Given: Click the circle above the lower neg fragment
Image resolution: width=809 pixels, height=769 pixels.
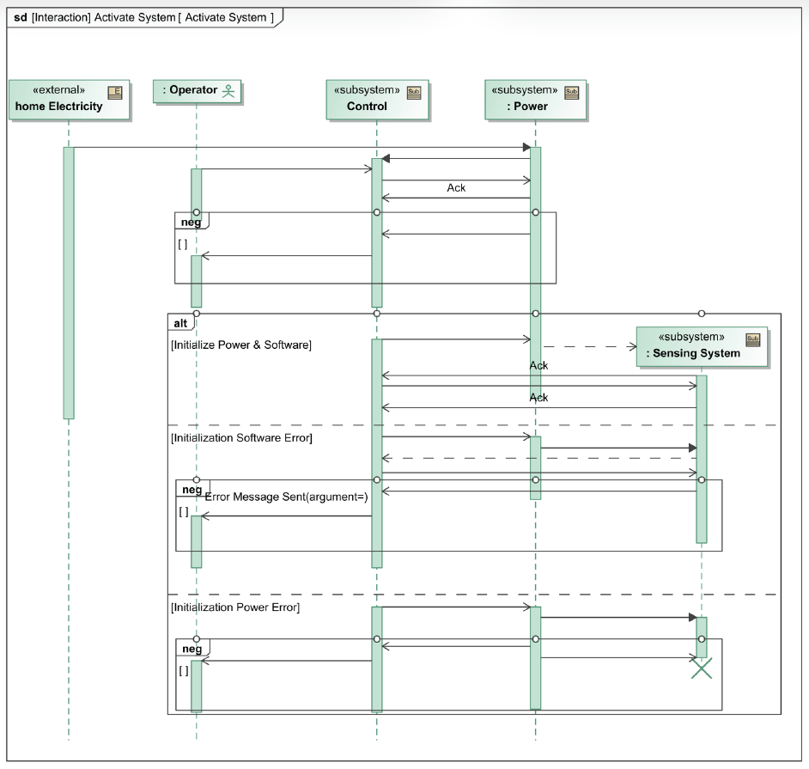Looking at the screenshot, I should click(x=197, y=639).
